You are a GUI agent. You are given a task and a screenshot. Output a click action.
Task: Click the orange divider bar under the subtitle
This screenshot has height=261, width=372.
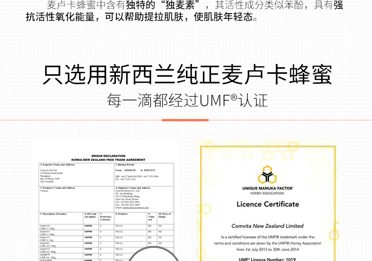point(185,120)
